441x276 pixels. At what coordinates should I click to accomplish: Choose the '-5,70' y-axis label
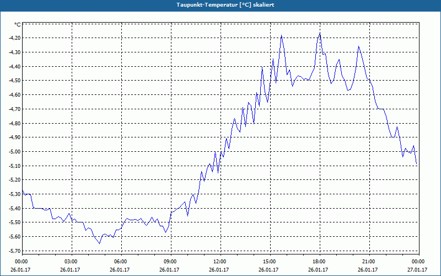[x=15, y=251]
